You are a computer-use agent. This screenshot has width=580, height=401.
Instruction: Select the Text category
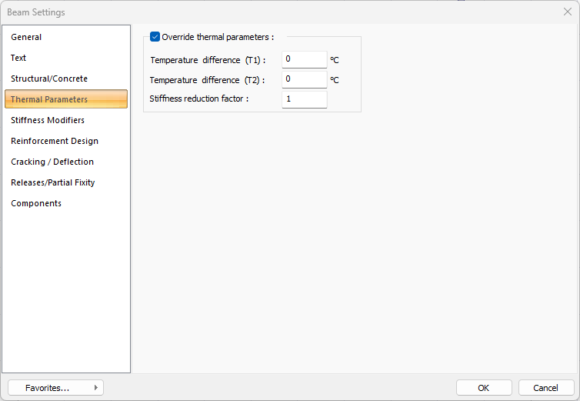(18, 58)
